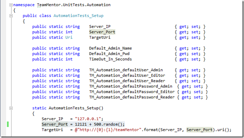This screenshot has width=244, height=138.
Task: Click the 12121 port number value
Action: coord(81,124)
